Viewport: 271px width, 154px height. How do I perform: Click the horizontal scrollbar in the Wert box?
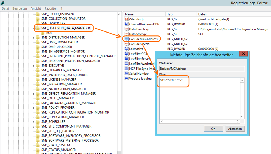(200, 121)
